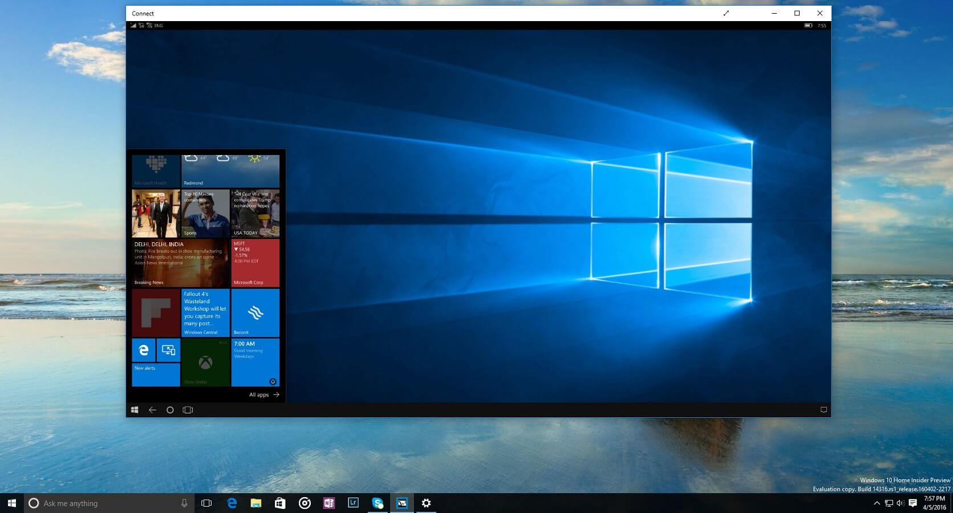Screen dimensions: 953x513
Task: Toggle the keyboard icon at the bottom-right of Connect
Action: pyautogui.click(x=824, y=409)
